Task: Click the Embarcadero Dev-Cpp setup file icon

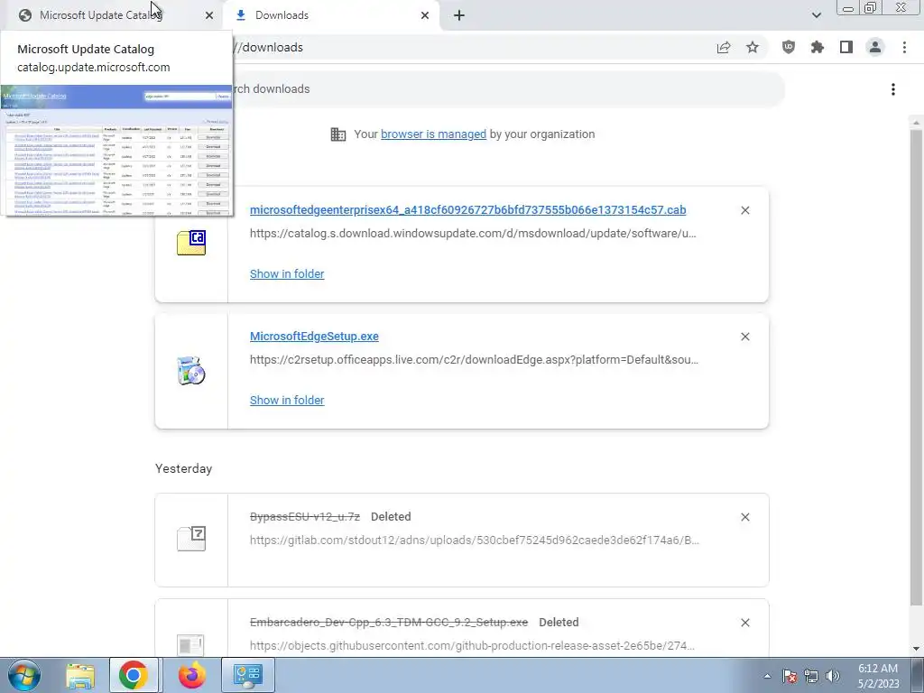Action: tap(191, 645)
